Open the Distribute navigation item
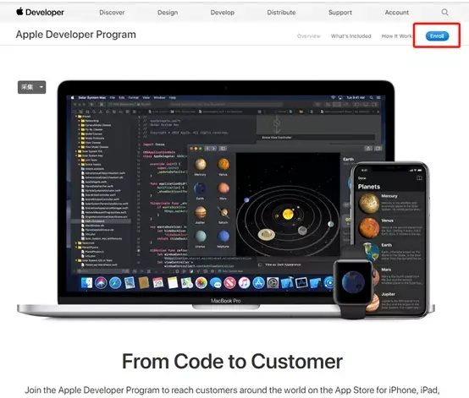 (x=281, y=13)
